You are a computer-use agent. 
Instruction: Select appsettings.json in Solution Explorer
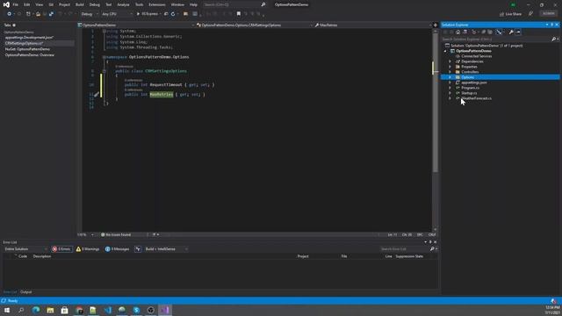click(x=474, y=83)
